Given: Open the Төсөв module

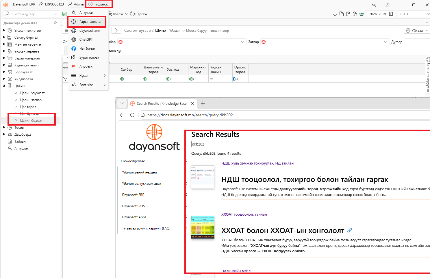Looking at the screenshot, I should click(19, 128).
